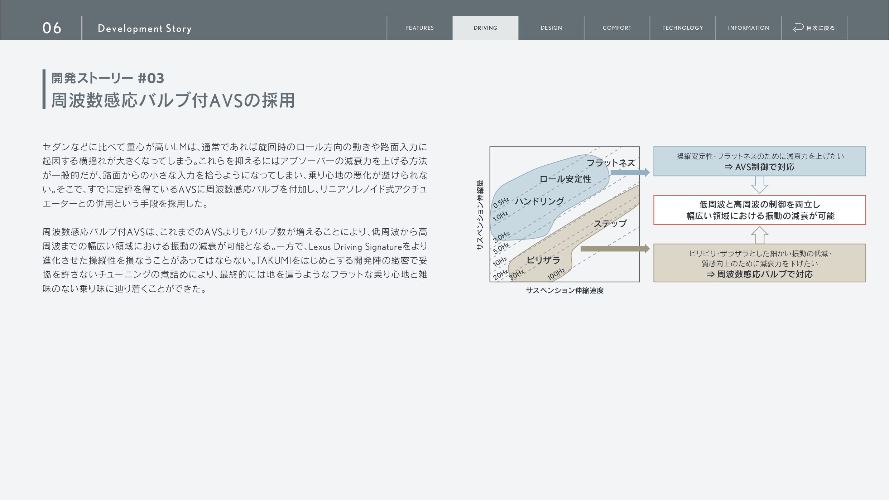
Task: Click the beige 周波数感応バルブで対応 box
Action: tap(759, 263)
